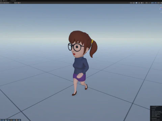Select the shaded draw mode sphere icon

click(136, 3)
